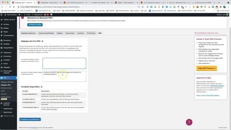The height and width of the screenshot is (130, 231).
Task: Open the purple help question mark button
Action: point(189,122)
